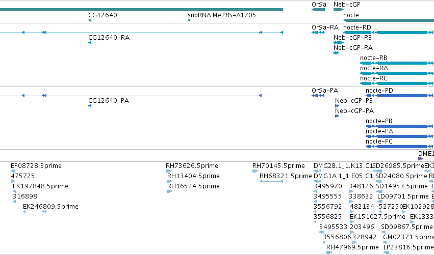Click the EK246809.5prime spliced alignment glyph
This screenshot has height=255, width=434.
click(35, 212)
